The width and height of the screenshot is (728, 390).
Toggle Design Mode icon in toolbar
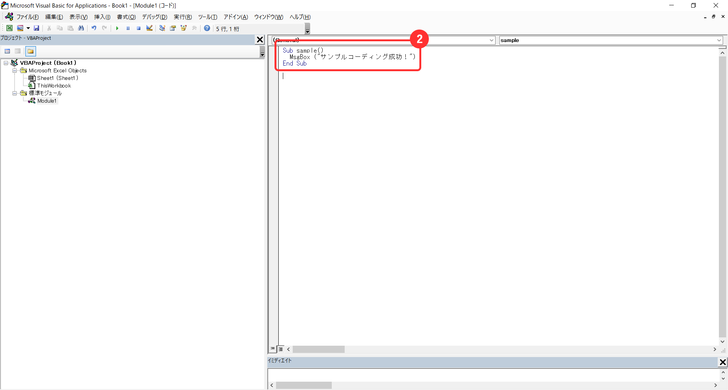pyautogui.click(x=149, y=28)
